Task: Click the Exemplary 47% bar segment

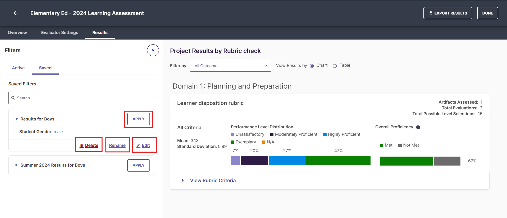Action: (x=338, y=161)
